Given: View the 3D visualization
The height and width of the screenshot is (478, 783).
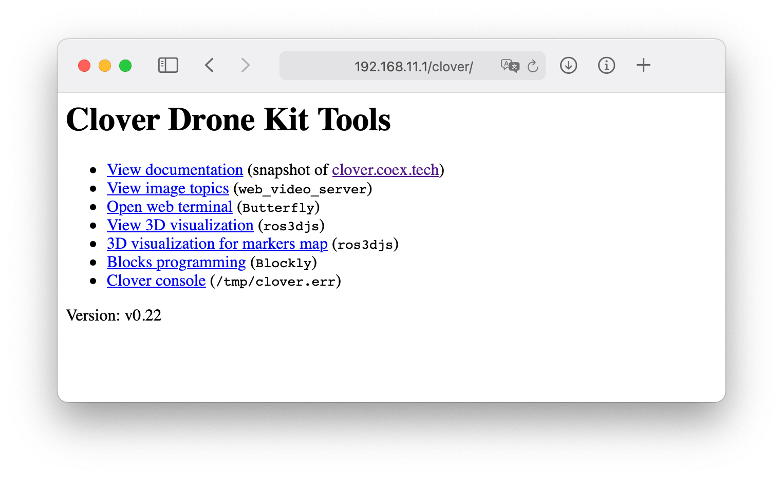Looking at the screenshot, I should (180, 225).
